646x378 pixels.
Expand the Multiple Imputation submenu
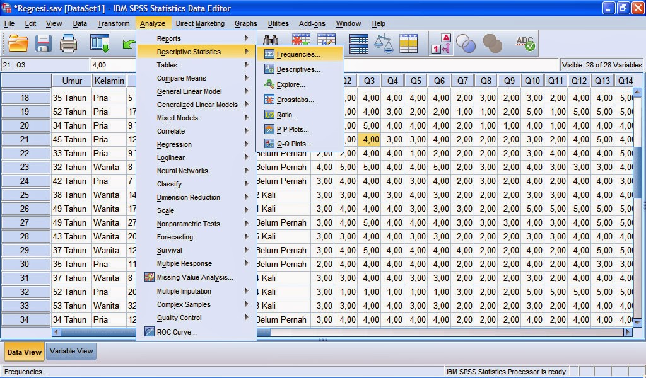pos(197,291)
